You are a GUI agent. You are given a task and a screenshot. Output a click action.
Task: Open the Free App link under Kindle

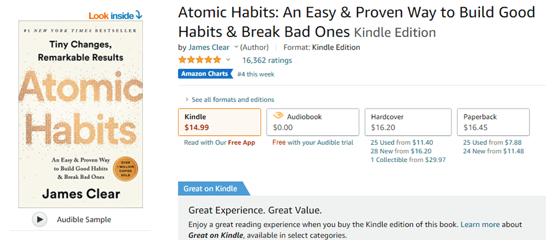point(241,142)
